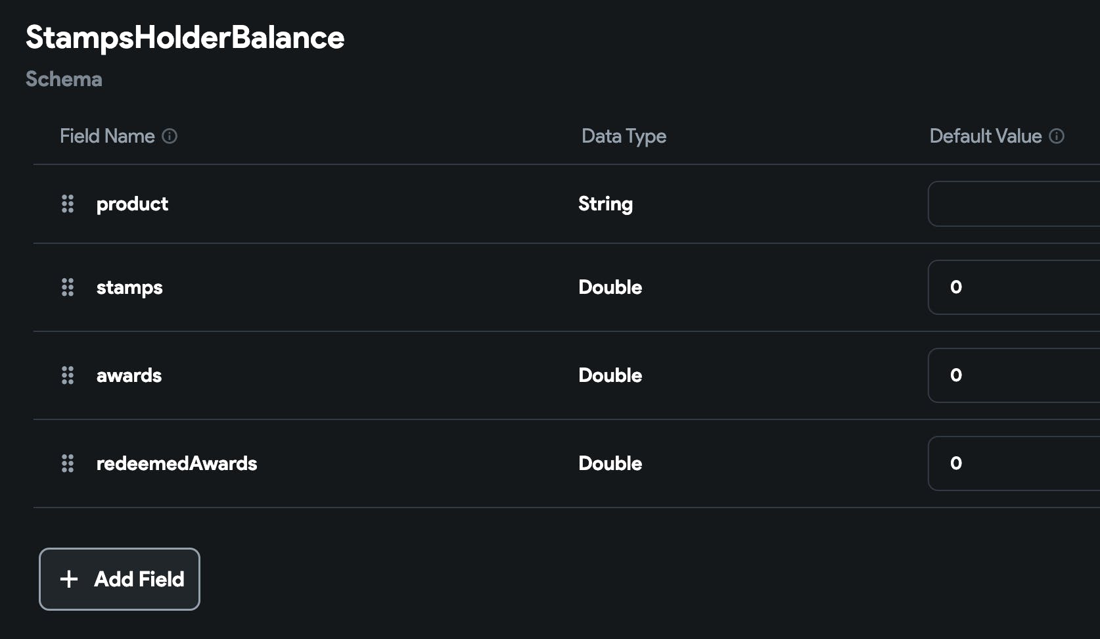Click the StampsHolderBalance title
1100x639 pixels.
pyautogui.click(x=185, y=37)
